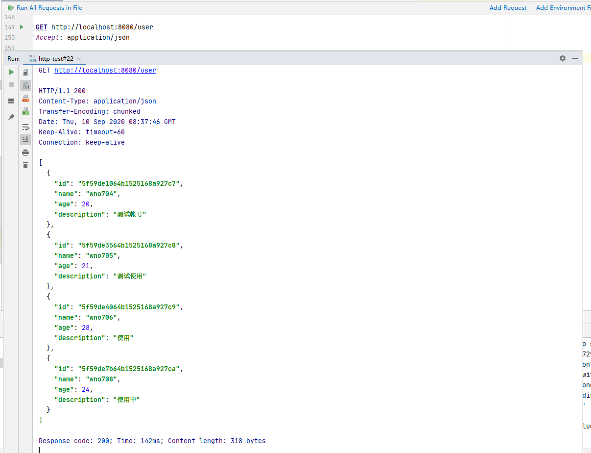Toggle view response as HTML
This screenshot has height=453, width=591.
pos(25,111)
